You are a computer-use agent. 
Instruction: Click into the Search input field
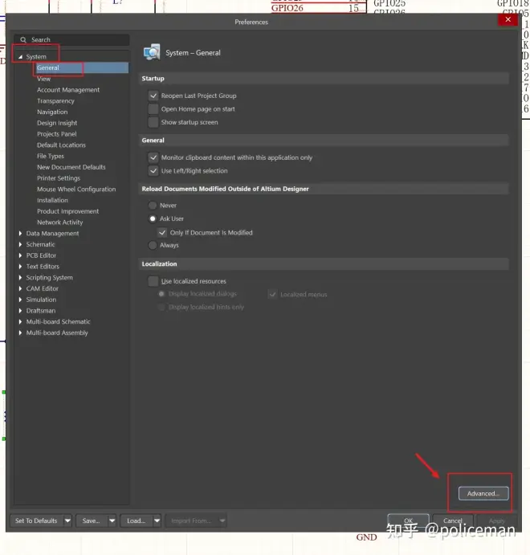coord(76,39)
